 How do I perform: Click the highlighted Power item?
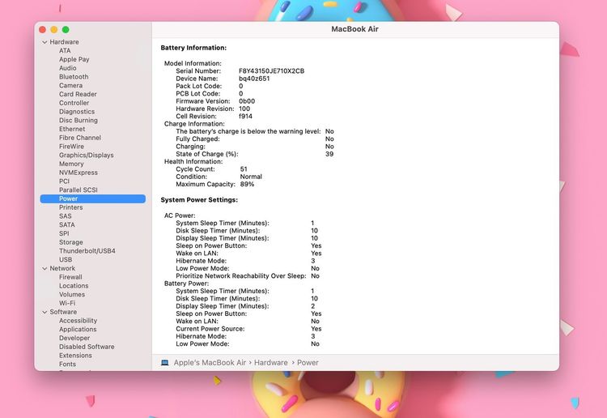click(x=93, y=198)
